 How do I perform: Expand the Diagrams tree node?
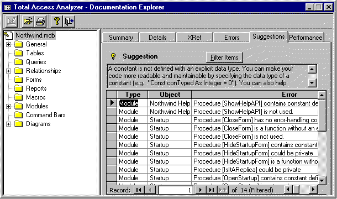pyautogui.click(x=8, y=124)
